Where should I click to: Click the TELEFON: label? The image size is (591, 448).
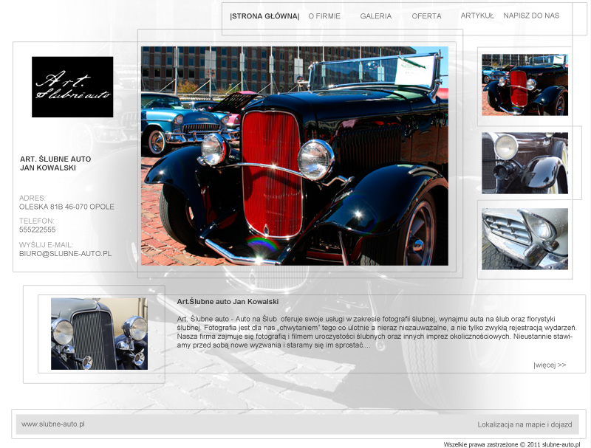[36, 221]
